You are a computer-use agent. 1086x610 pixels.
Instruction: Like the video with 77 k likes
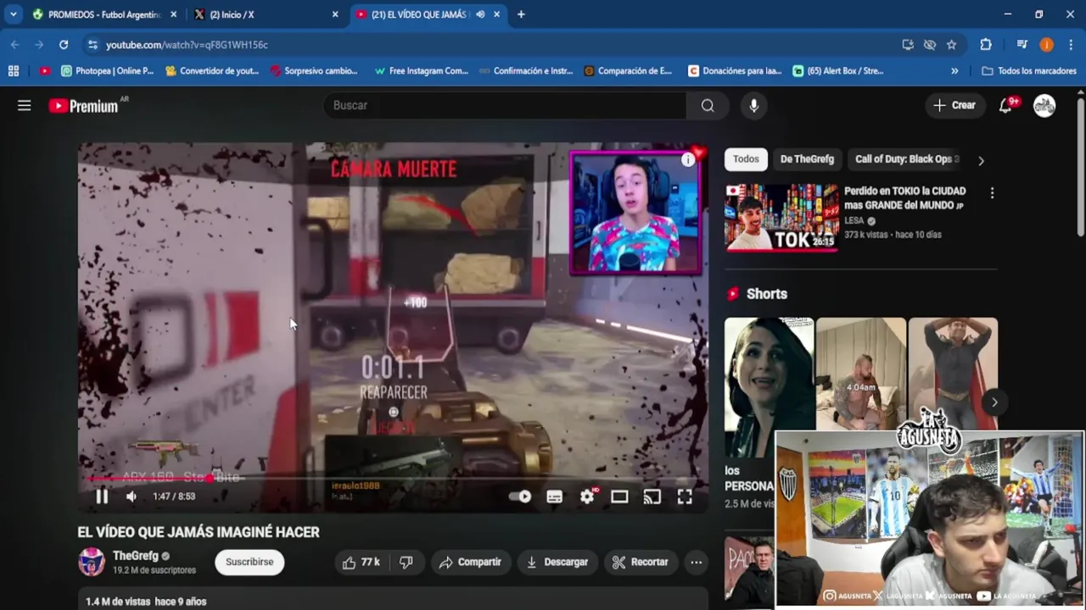(x=361, y=562)
